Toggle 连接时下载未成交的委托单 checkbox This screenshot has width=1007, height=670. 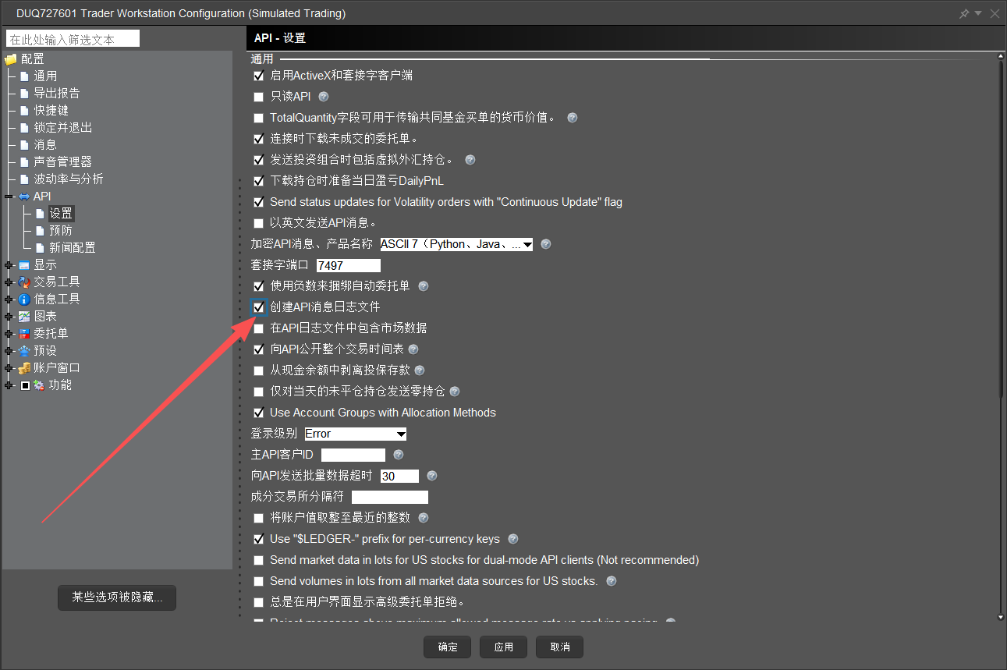259,140
